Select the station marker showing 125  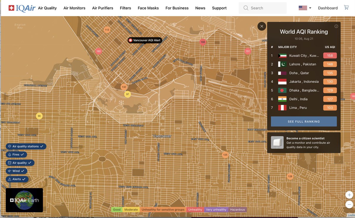pyautogui.click(x=225, y=155)
